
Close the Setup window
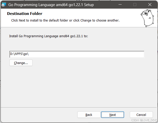(x=150, y=5)
